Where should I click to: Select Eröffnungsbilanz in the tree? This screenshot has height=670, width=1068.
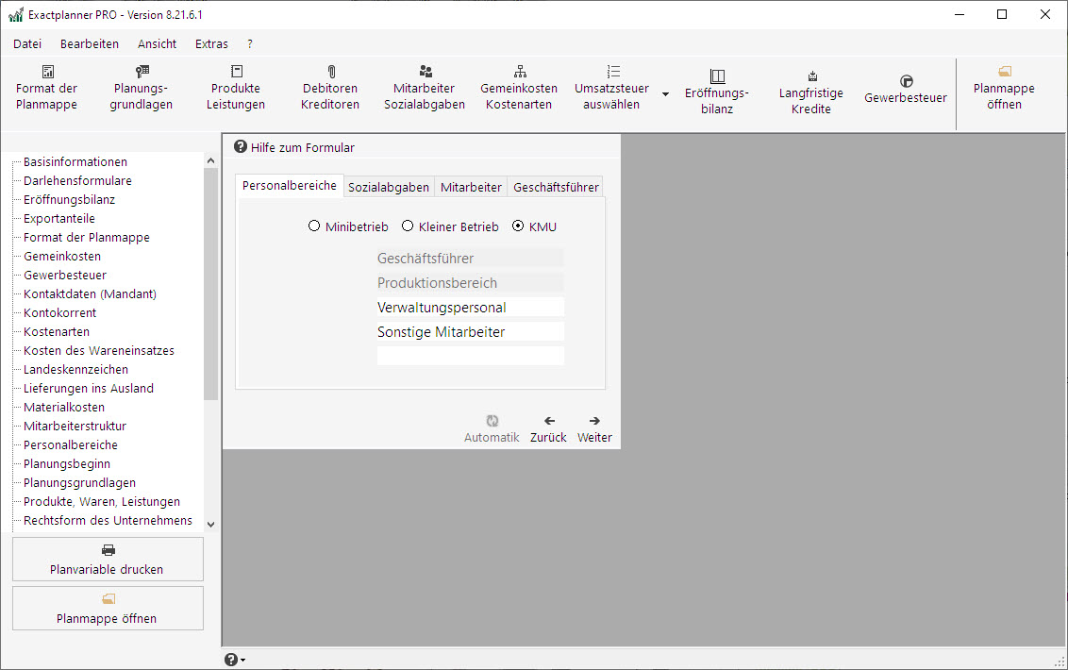click(70, 200)
